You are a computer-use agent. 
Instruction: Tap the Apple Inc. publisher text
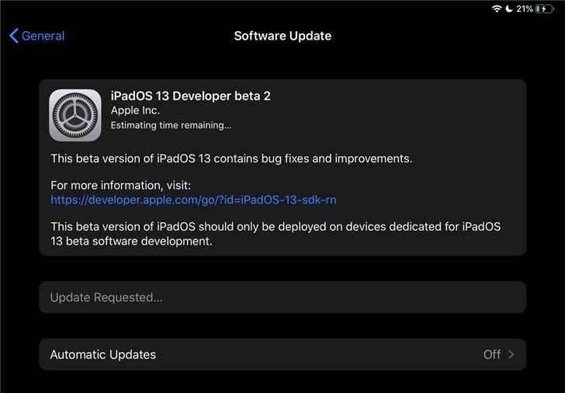(136, 110)
